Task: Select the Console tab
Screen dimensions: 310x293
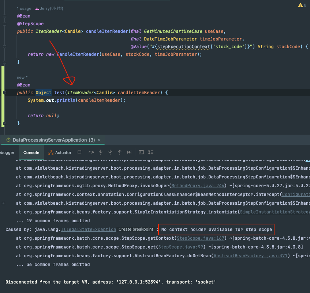Action: click(31, 153)
